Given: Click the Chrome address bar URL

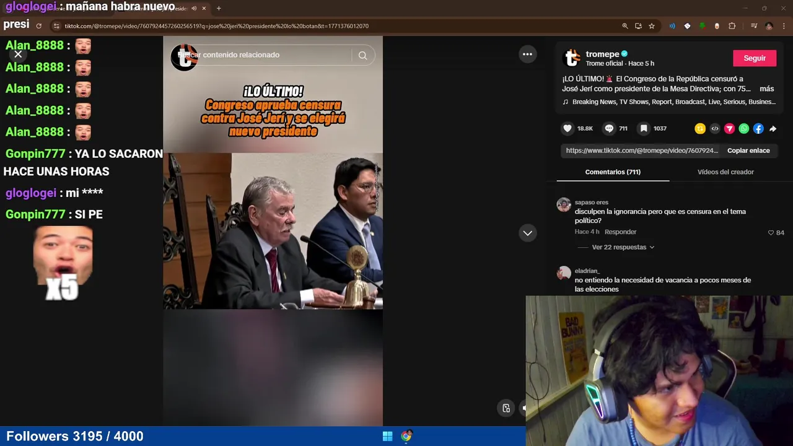Looking at the screenshot, I should 216,26.
